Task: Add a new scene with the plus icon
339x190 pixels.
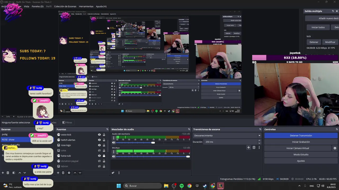Action: 3,173
